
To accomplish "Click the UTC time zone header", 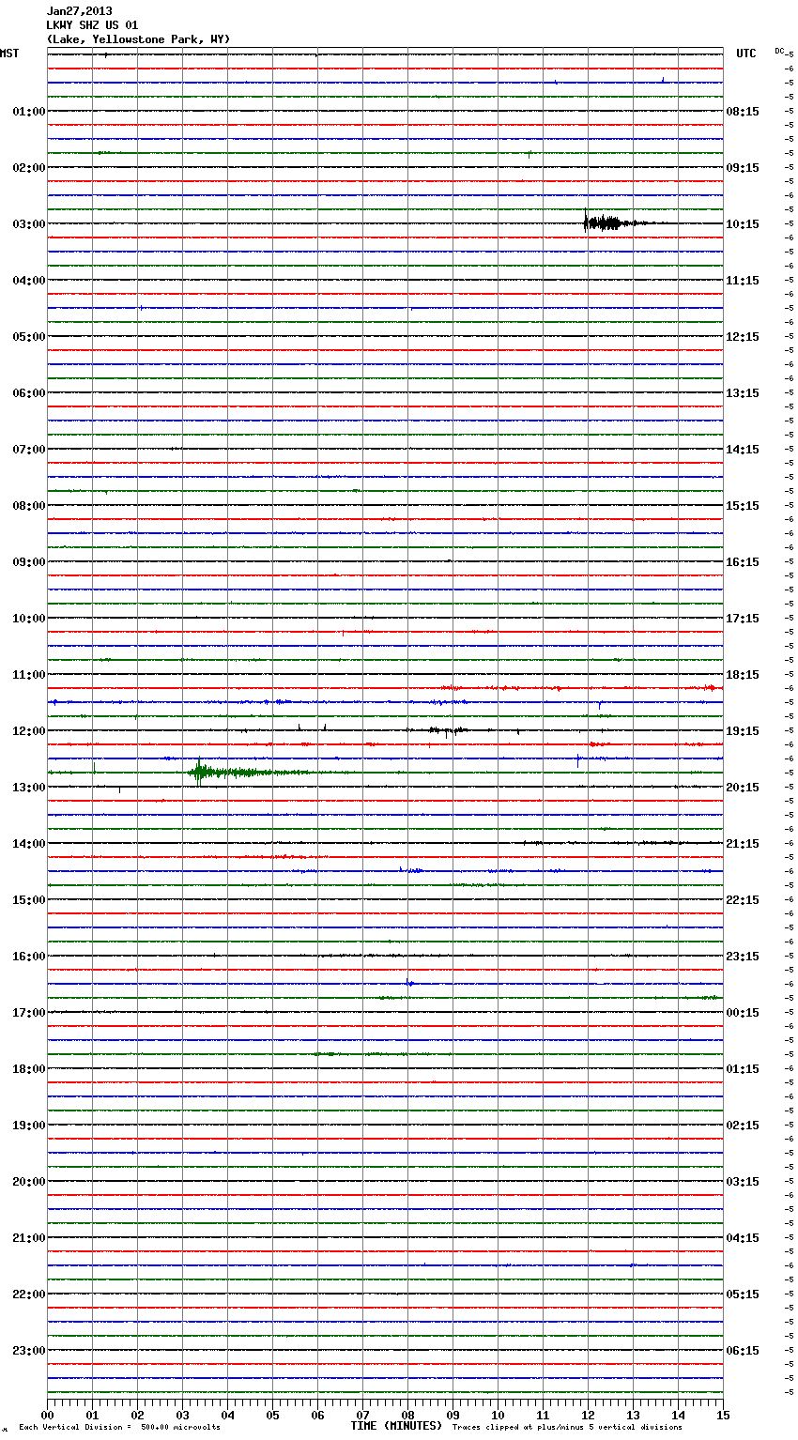I will tap(746, 54).
